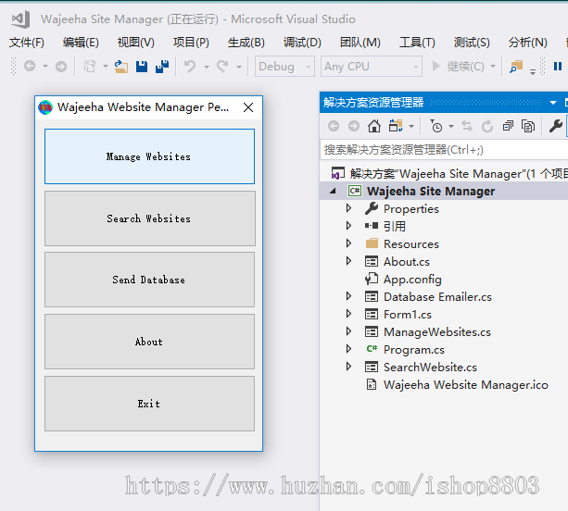
Task: Close the Wajeeha Website Manager window
Action: click(x=248, y=107)
